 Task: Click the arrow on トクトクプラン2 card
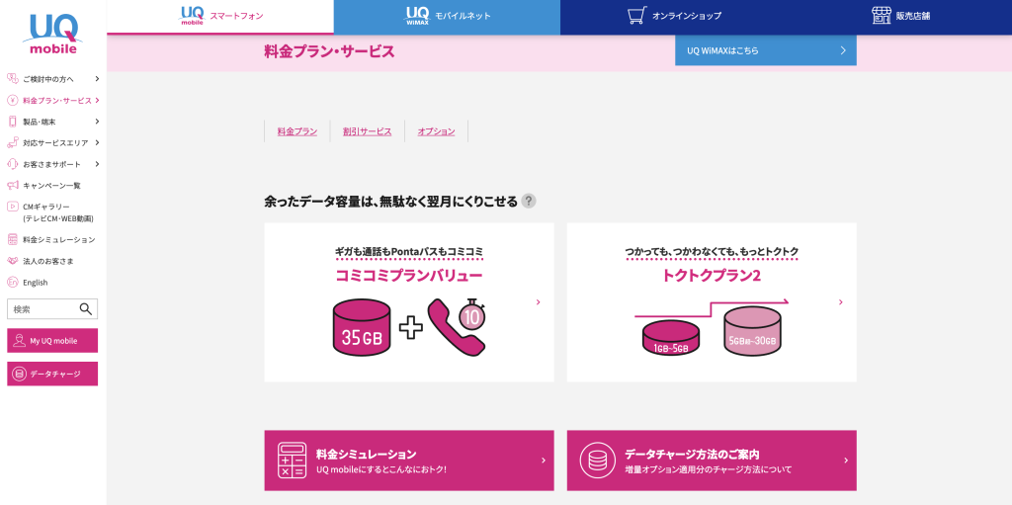[841, 302]
